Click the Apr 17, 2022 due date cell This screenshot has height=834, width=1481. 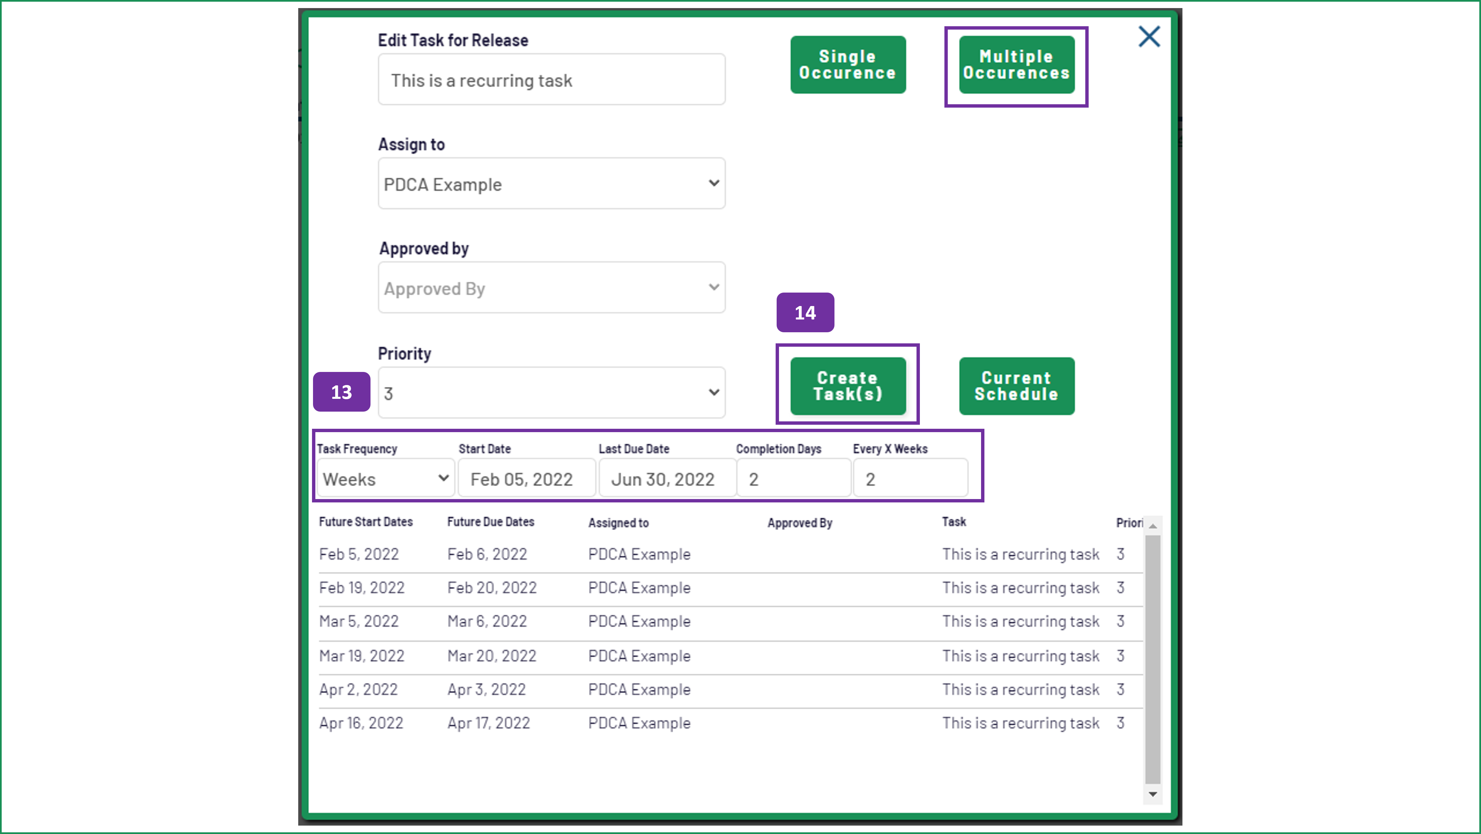pos(489,723)
